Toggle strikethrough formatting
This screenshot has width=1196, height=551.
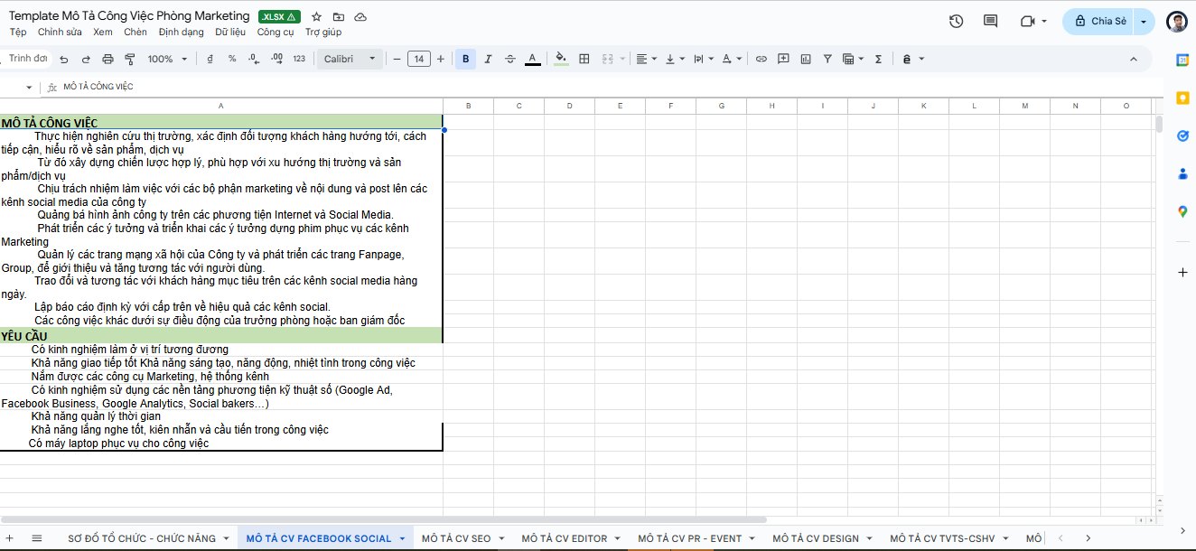(510, 59)
